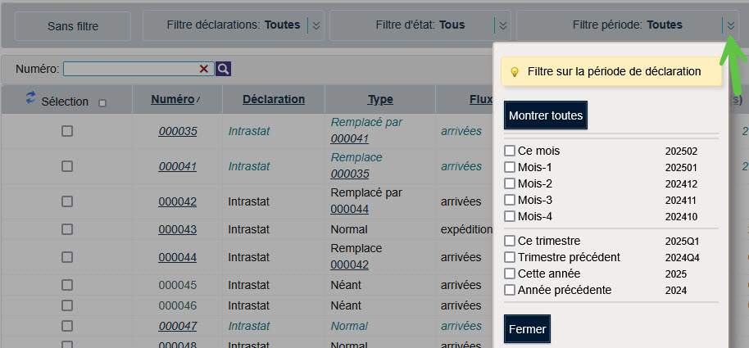749x348 pixels.
Task: Check the row checkbox for declaration 000041
Action: tap(67, 166)
